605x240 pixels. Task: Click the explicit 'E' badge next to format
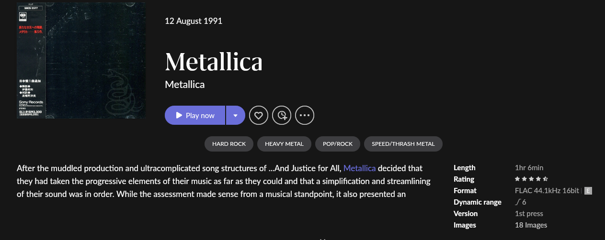pos(588,191)
